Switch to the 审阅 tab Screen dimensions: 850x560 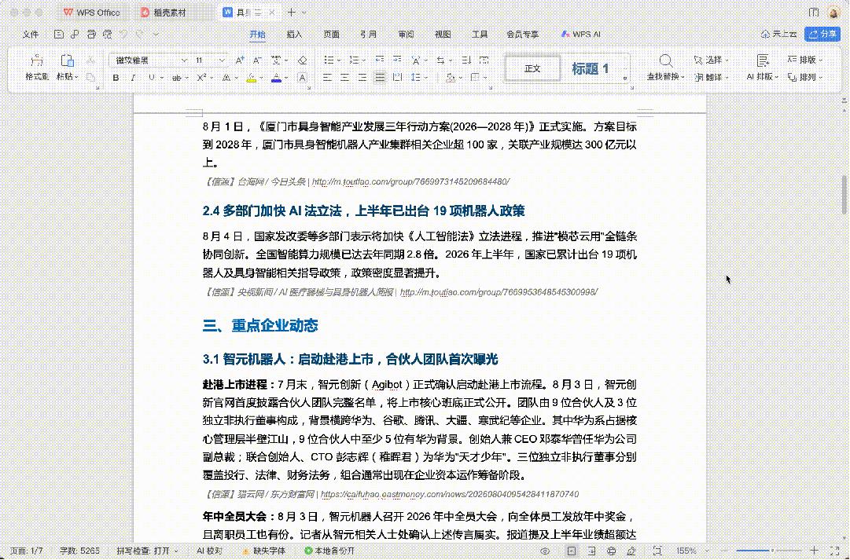click(x=406, y=34)
